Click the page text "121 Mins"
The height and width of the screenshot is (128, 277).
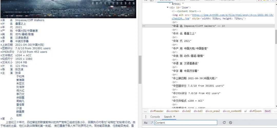point(21,66)
